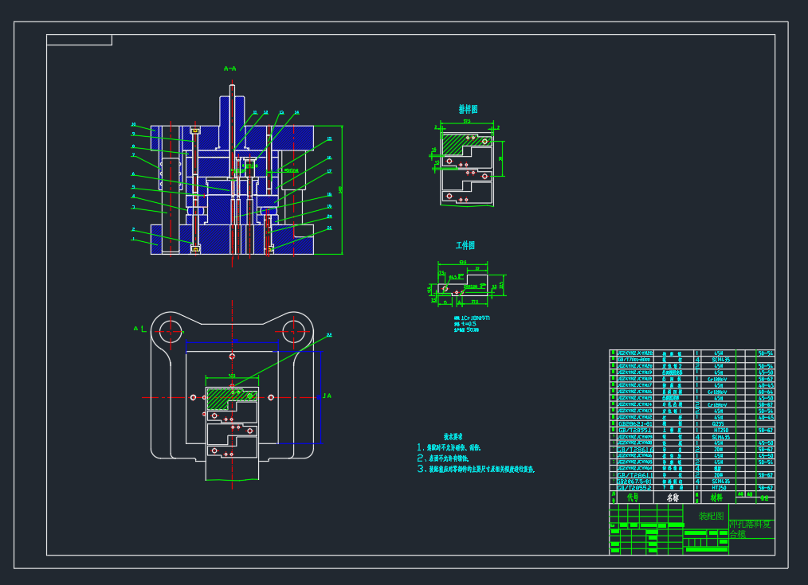Click the 装配图 text in title block
Viewport: 808px width, 585px height.
pyautogui.click(x=711, y=516)
